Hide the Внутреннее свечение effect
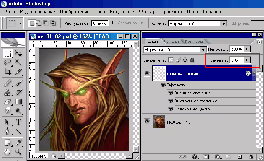The image size is (264, 161). click(x=171, y=101)
